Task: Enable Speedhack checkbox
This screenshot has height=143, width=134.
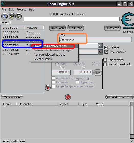Action: (x=105, y=64)
